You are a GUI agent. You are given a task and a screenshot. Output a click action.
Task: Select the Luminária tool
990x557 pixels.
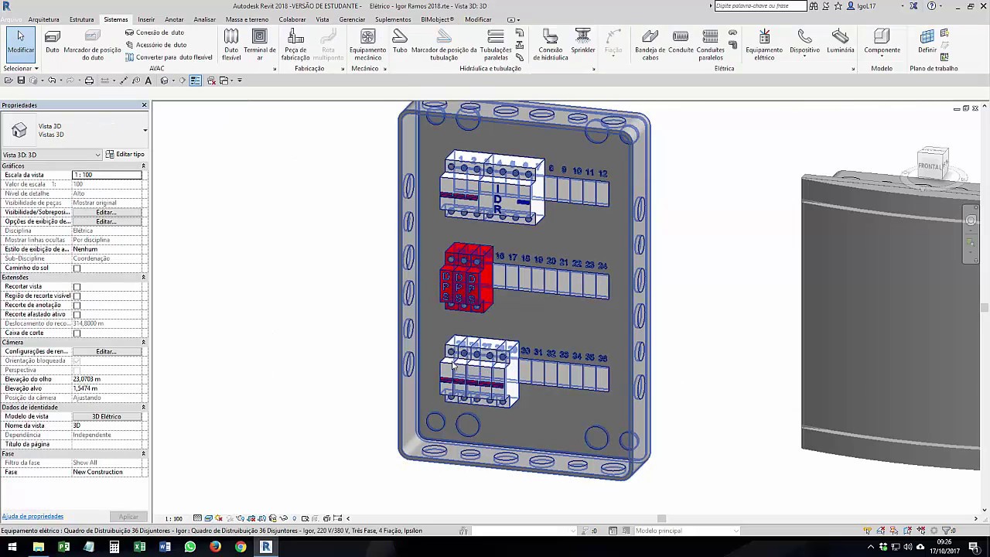tap(840, 42)
